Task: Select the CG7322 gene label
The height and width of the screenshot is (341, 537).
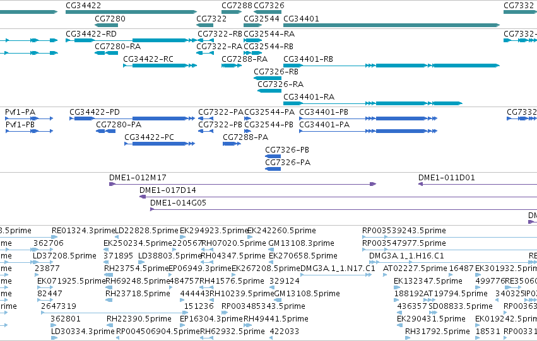Action: [x=211, y=18]
